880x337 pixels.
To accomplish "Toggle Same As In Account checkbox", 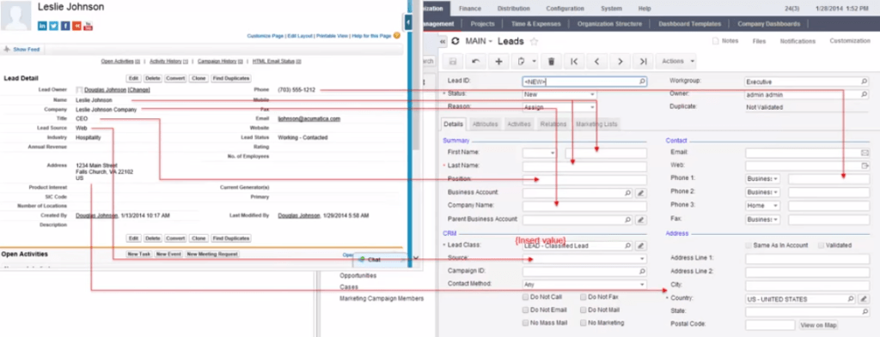I will coord(749,245).
